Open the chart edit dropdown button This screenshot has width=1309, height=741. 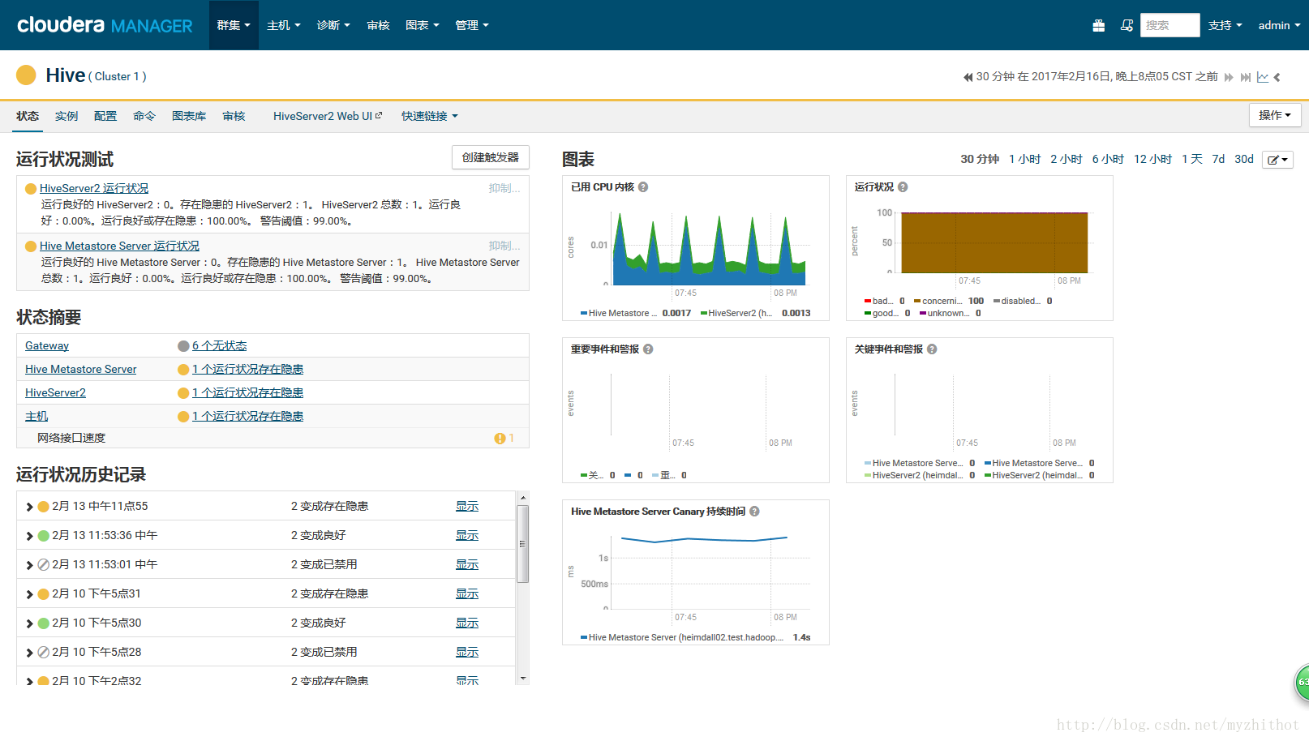click(1277, 160)
